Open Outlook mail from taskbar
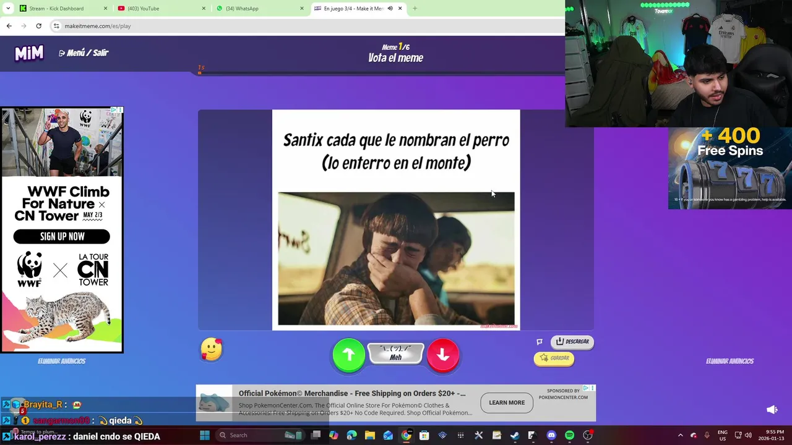This screenshot has width=792, height=445. (x=388, y=435)
